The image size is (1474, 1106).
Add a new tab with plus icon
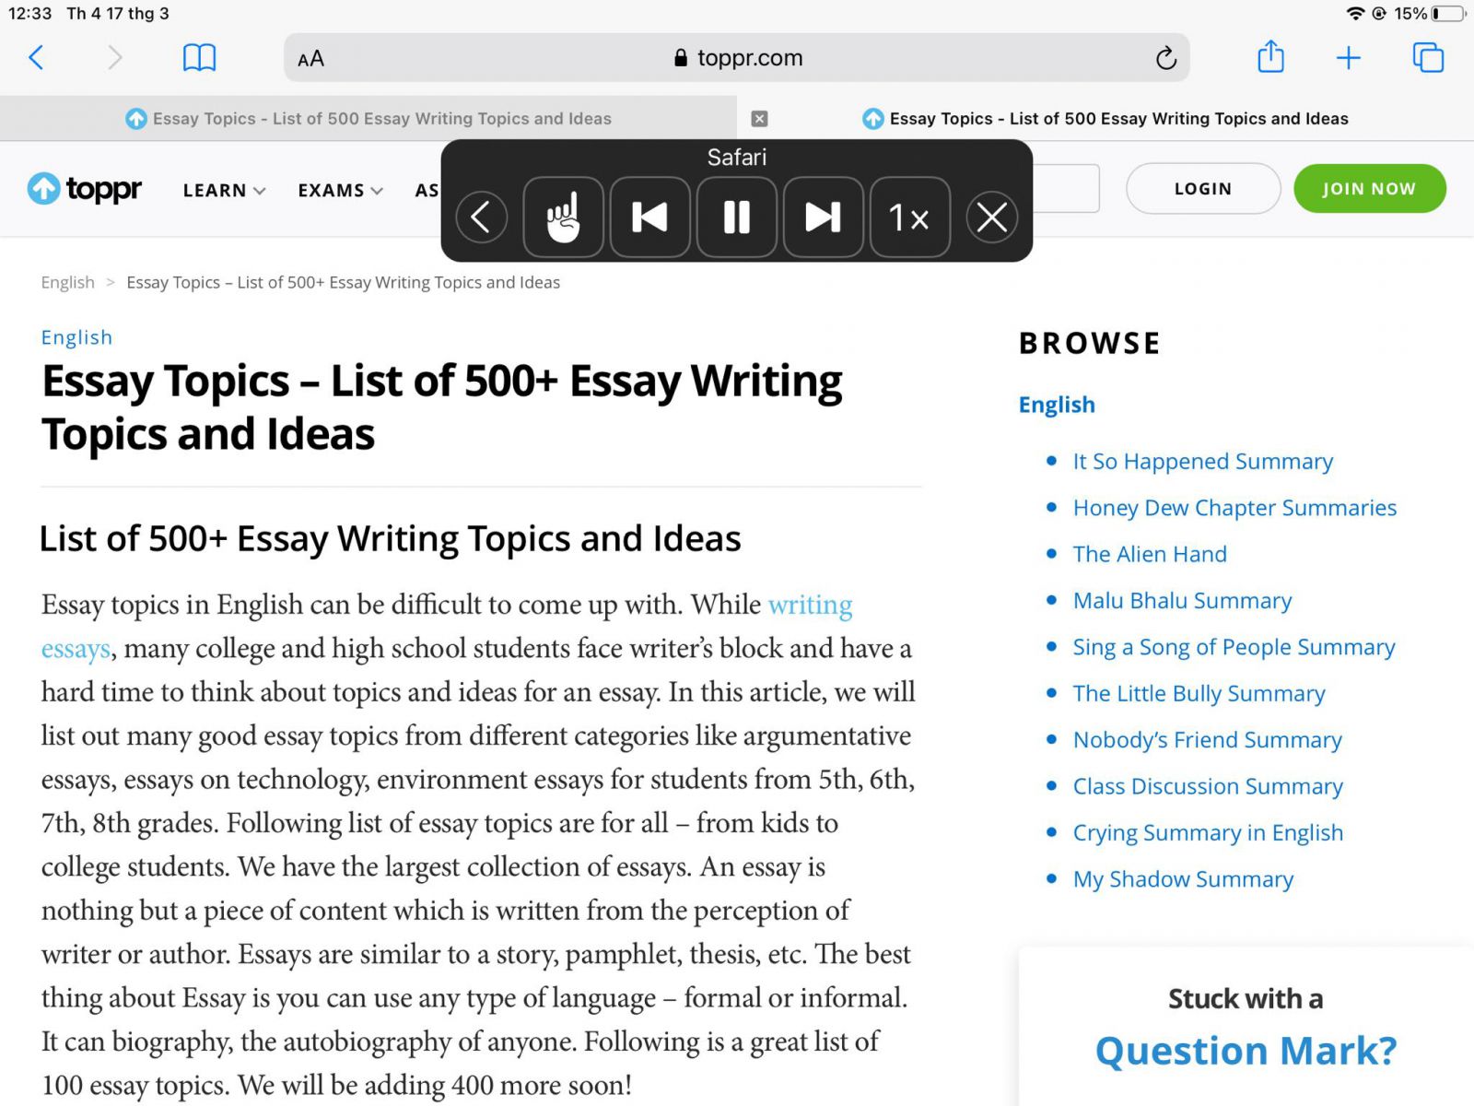coord(1348,58)
